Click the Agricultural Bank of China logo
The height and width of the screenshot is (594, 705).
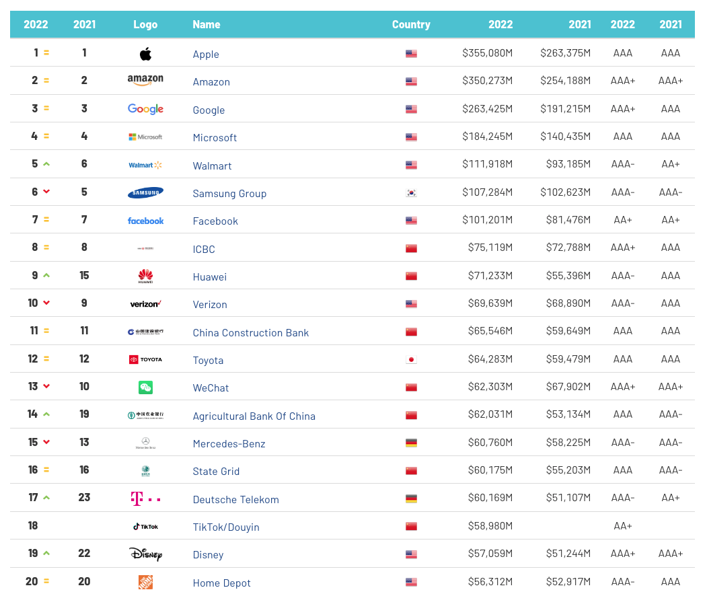[x=145, y=415]
